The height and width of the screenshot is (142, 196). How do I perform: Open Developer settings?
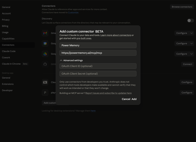point(7,91)
